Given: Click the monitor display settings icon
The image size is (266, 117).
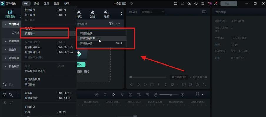Looking at the screenshot, I should coord(184,85).
